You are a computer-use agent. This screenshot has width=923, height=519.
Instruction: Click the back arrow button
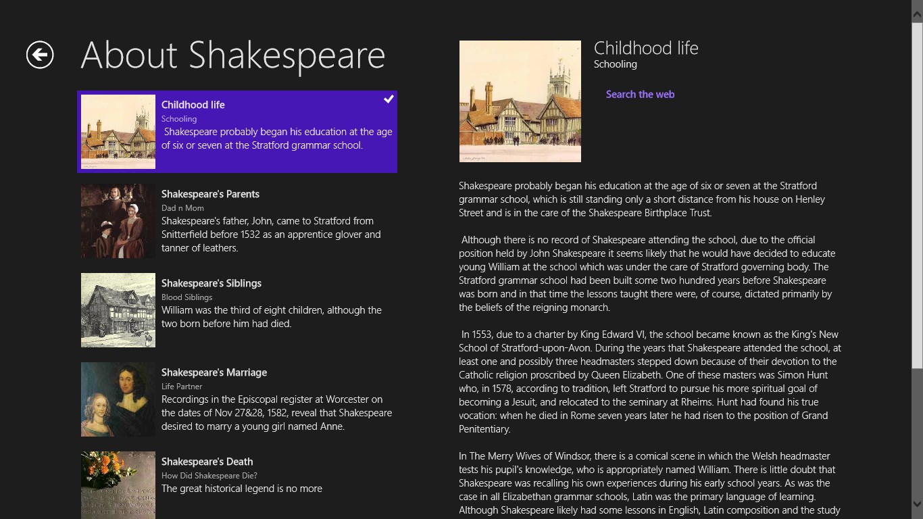(x=40, y=55)
